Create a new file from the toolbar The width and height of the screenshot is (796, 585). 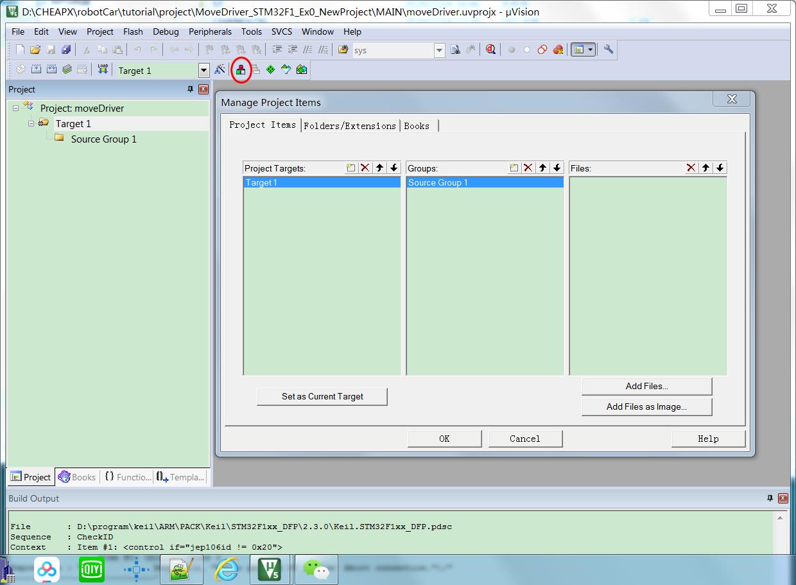[x=20, y=49]
